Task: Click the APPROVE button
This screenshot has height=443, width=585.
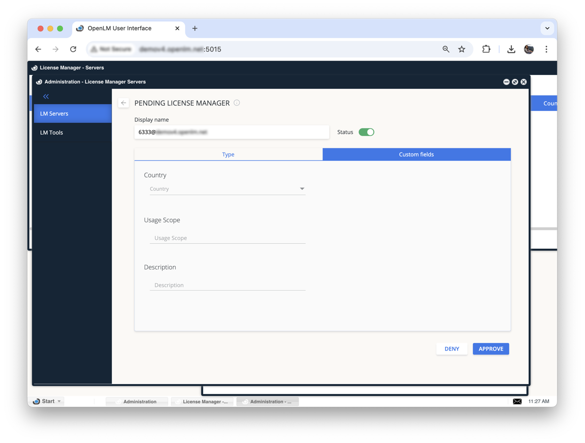Action: point(491,349)
